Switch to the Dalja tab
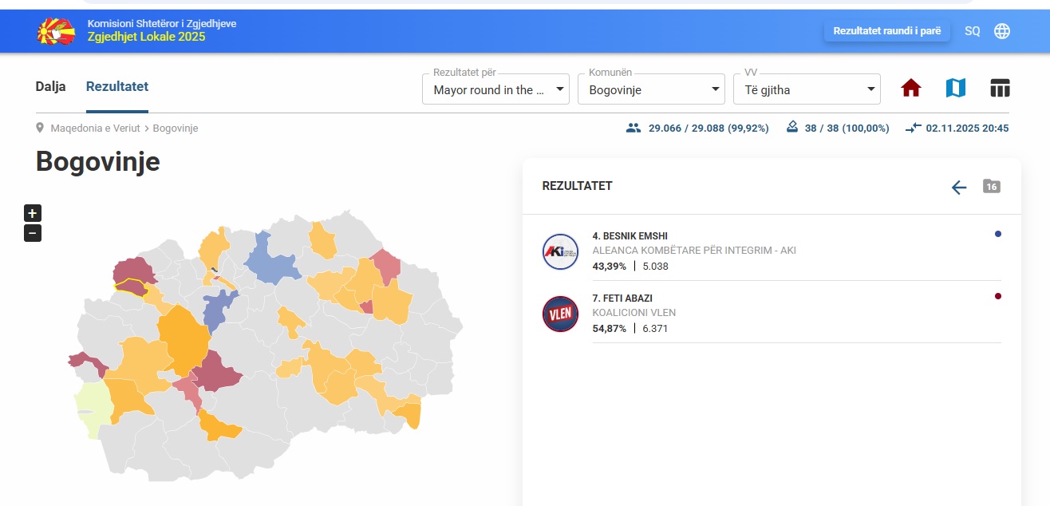This screenshot has height=506, width=1050. 50,87
